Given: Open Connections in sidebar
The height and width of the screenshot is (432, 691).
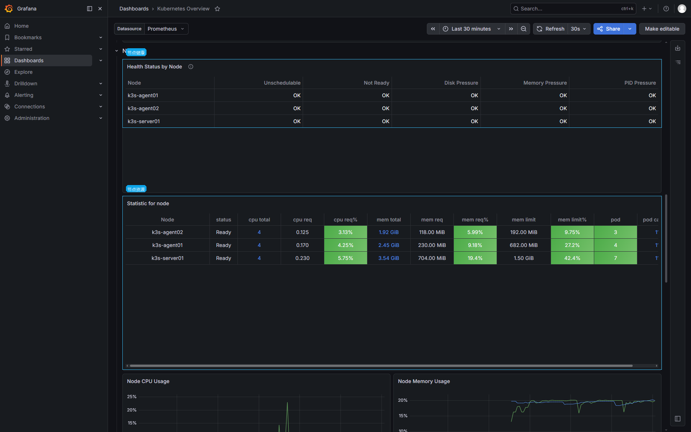Looking at the screenshot, I should click(x=30, y=107).
